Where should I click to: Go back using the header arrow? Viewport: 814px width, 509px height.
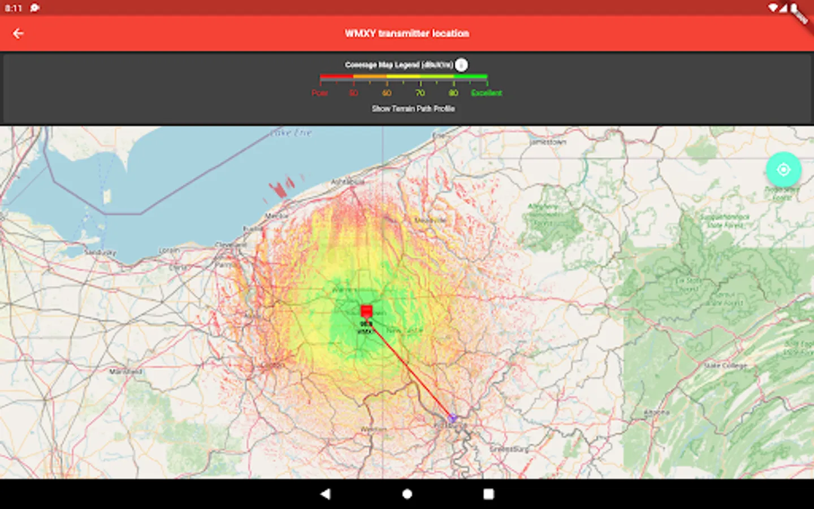point(18,33)
